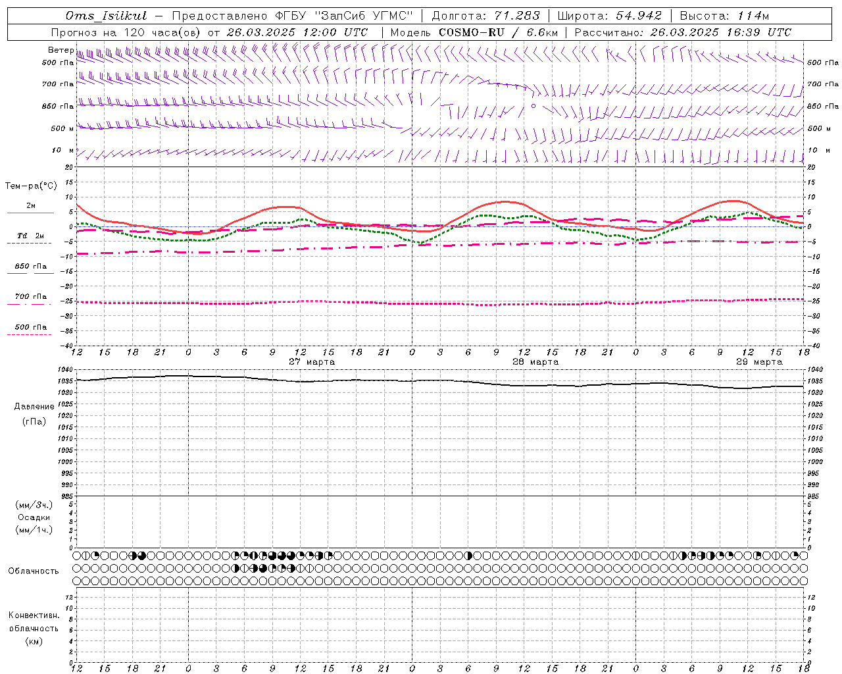The height and width of the screenshot is (674, 842).
Task: Click the "27 марта" date label
Action: point(312,362)
